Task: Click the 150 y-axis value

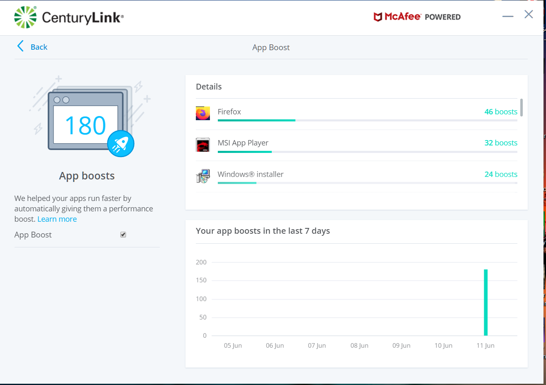Action: point(201,280)
